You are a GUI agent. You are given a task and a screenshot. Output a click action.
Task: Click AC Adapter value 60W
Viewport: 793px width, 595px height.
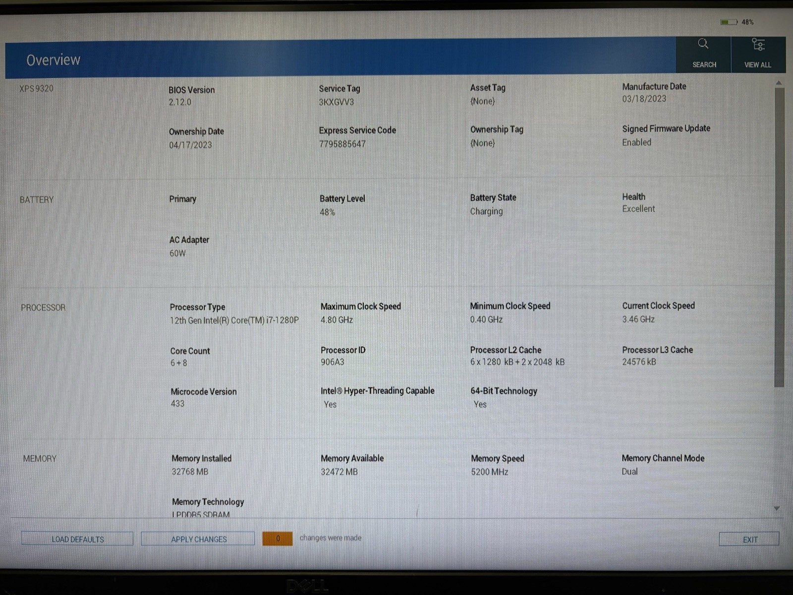point(177,253)
